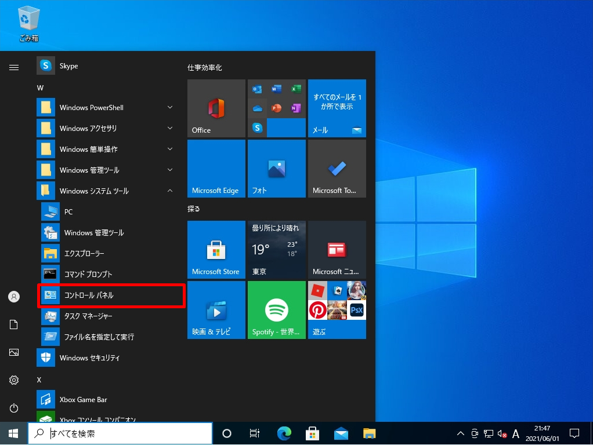This screenshot has height=445, width=593.
Task: Launch タスク マネージャー
Action: tap(109, 316)
